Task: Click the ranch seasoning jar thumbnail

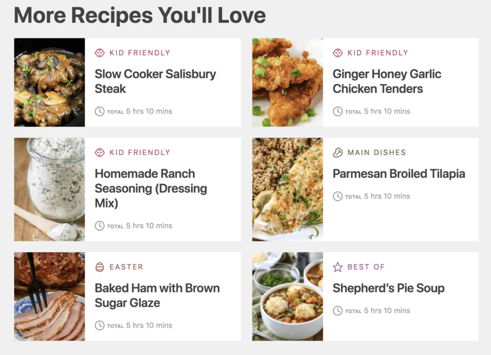Action: [50, 189]
